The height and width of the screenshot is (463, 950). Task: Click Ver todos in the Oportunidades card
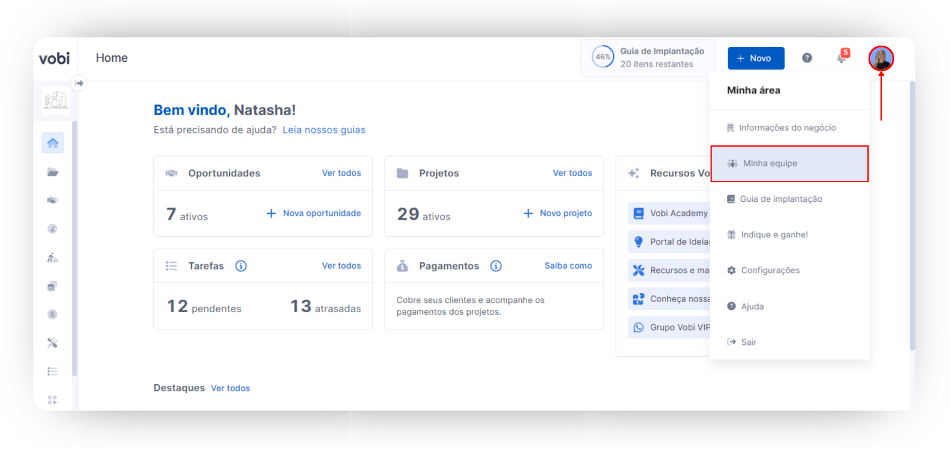[x=341, y=173]
